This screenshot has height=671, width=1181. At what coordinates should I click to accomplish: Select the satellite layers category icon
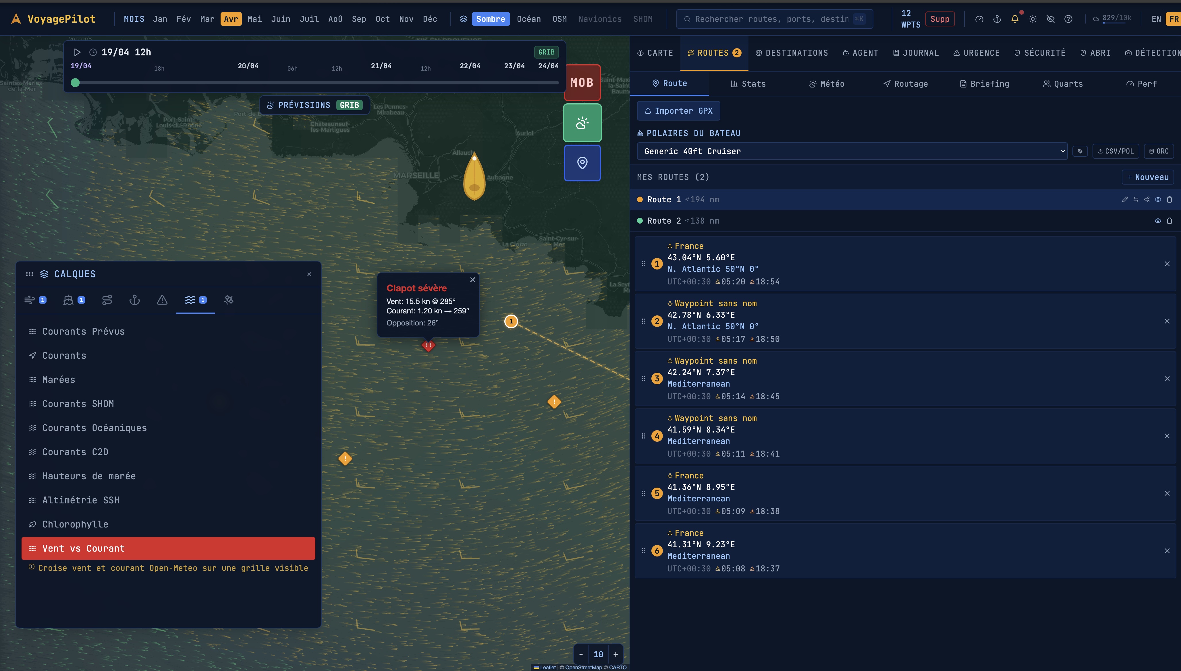click(229, 300)
